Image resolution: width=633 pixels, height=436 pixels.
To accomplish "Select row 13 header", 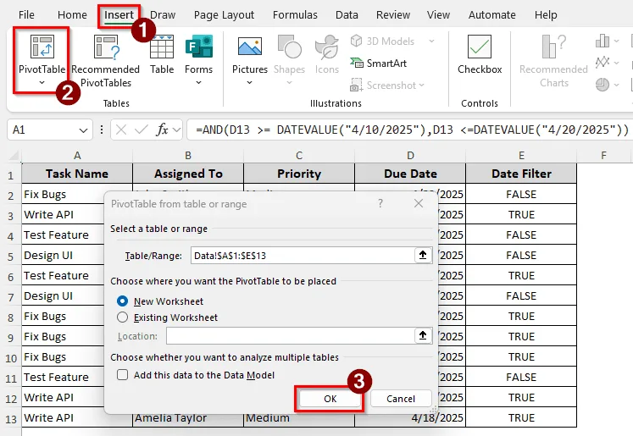I will tap(11, 419).
